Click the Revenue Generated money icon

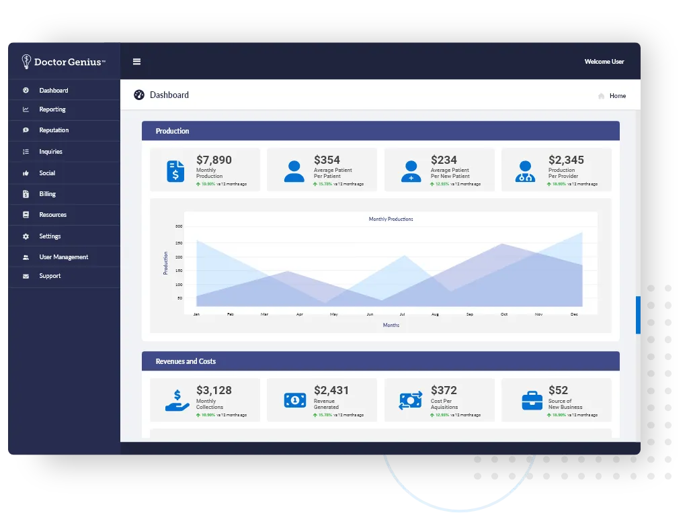294,401
